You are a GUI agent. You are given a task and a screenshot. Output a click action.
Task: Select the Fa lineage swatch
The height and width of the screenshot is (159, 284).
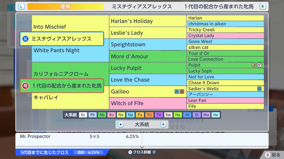click(x=140, y=115)
